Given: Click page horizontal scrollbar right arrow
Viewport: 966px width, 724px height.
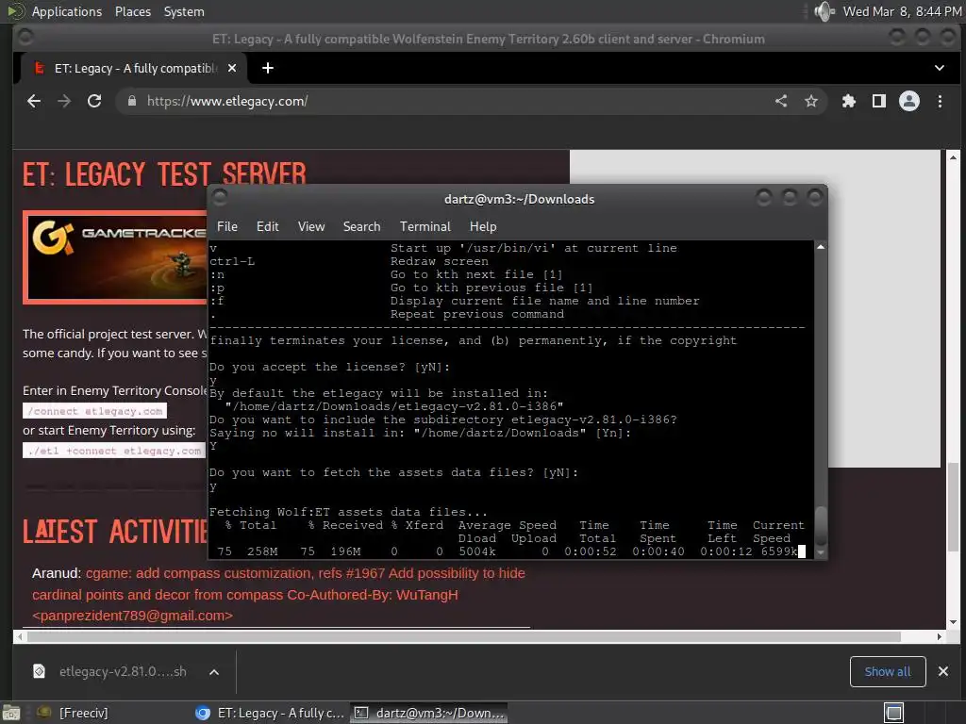Looking at the screenshot, I should click(939, 636).
